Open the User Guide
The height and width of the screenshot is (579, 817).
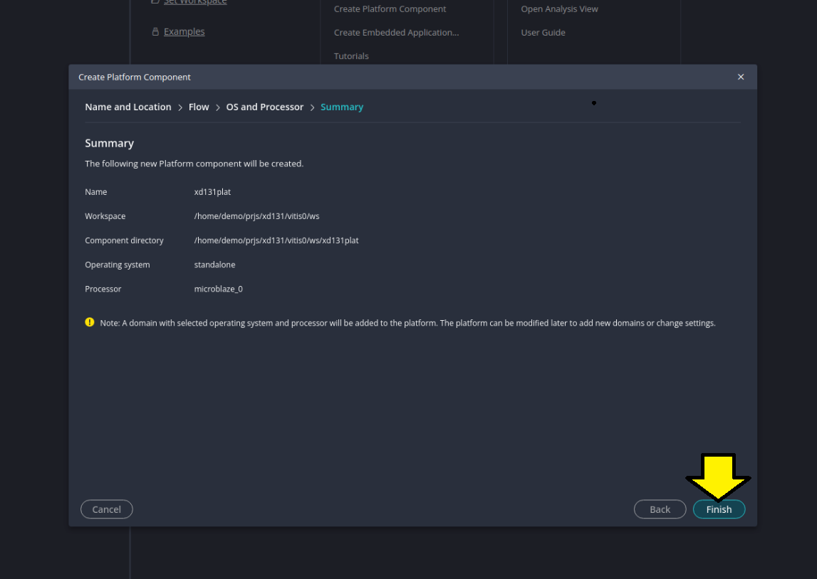(x=543, y=32)
